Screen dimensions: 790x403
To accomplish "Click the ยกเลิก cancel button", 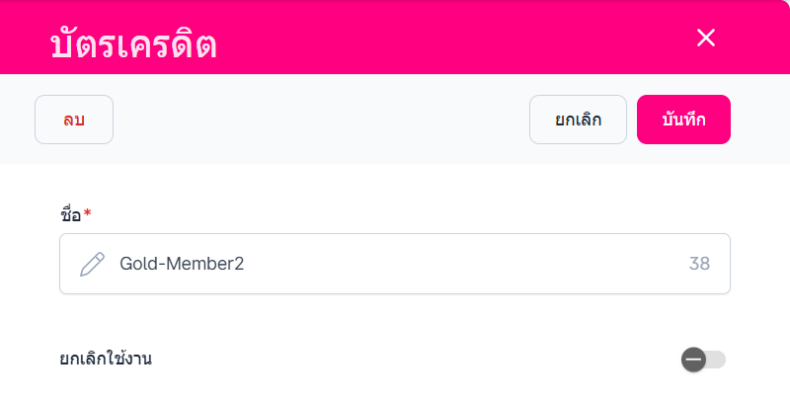I will [578, 120].
